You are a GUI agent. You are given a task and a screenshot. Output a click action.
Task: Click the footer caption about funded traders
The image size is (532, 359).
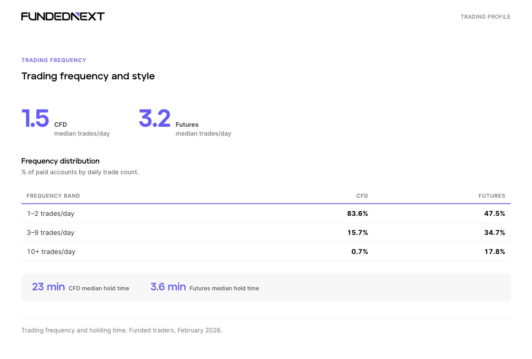pyautogui.click(x=121, y=331)
